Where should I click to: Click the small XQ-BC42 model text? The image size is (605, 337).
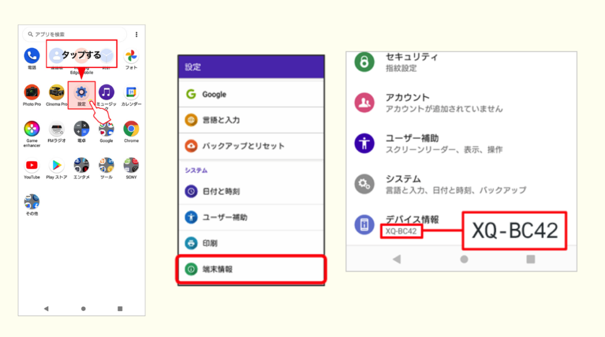(401, 231)
